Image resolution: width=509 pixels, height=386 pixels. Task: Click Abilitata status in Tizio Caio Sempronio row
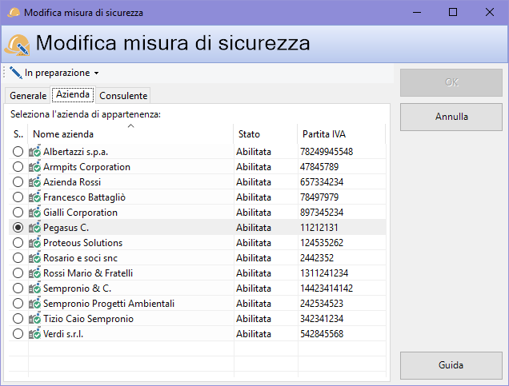pos(254,319)
